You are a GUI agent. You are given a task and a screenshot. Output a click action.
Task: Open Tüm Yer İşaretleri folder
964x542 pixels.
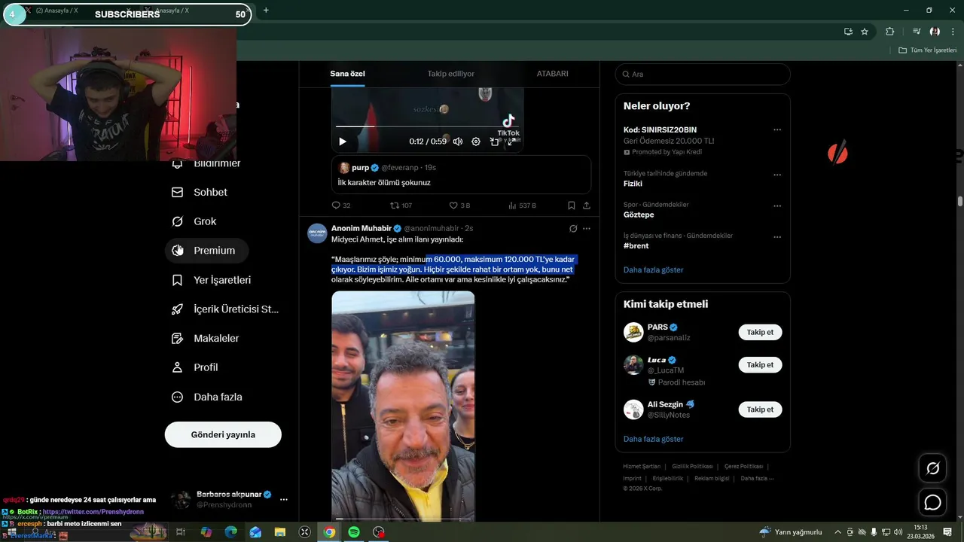[927, 50]
